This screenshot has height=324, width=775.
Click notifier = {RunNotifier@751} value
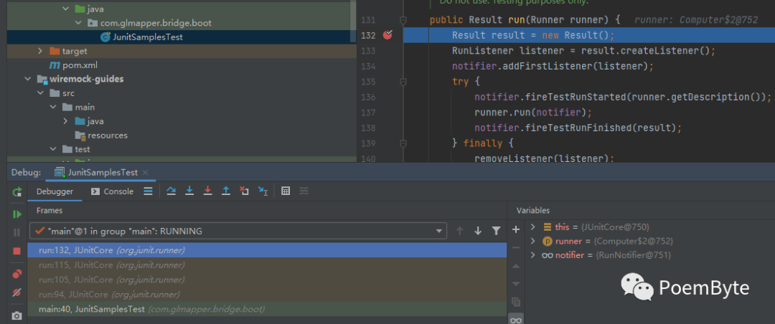(x=634, y=255)
